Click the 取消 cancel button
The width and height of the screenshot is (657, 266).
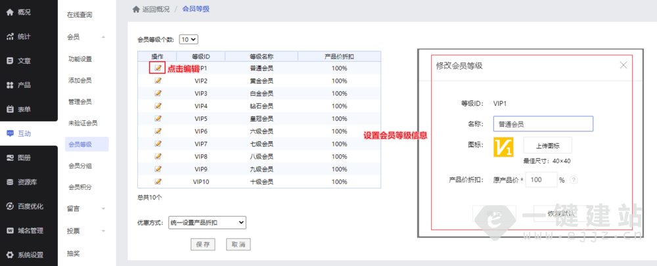[x=238, y=244]
